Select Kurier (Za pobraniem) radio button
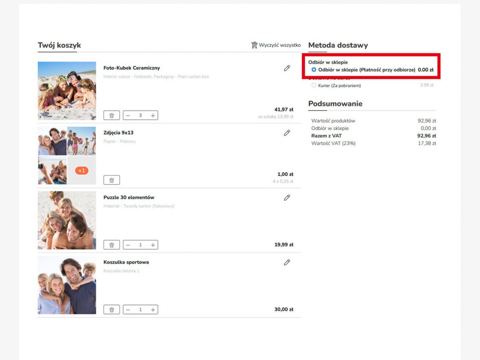 coord(314,86)
